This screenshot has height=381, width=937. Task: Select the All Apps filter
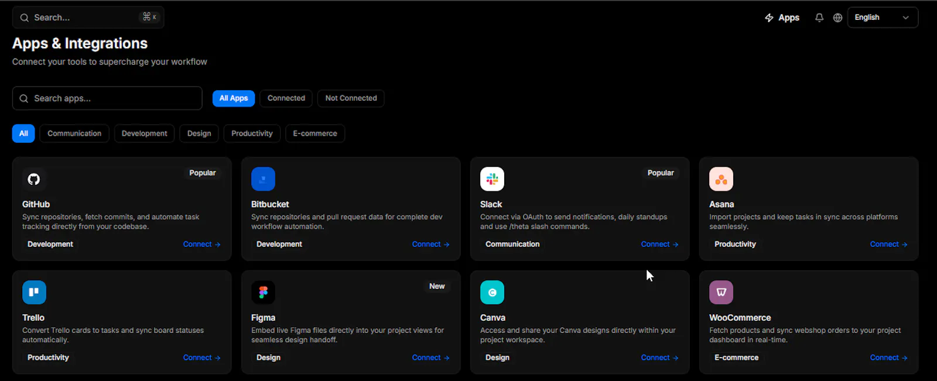tap(234, 98)
